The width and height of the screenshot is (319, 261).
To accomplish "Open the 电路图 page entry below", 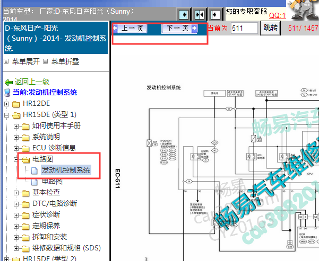I will point(52,182).
